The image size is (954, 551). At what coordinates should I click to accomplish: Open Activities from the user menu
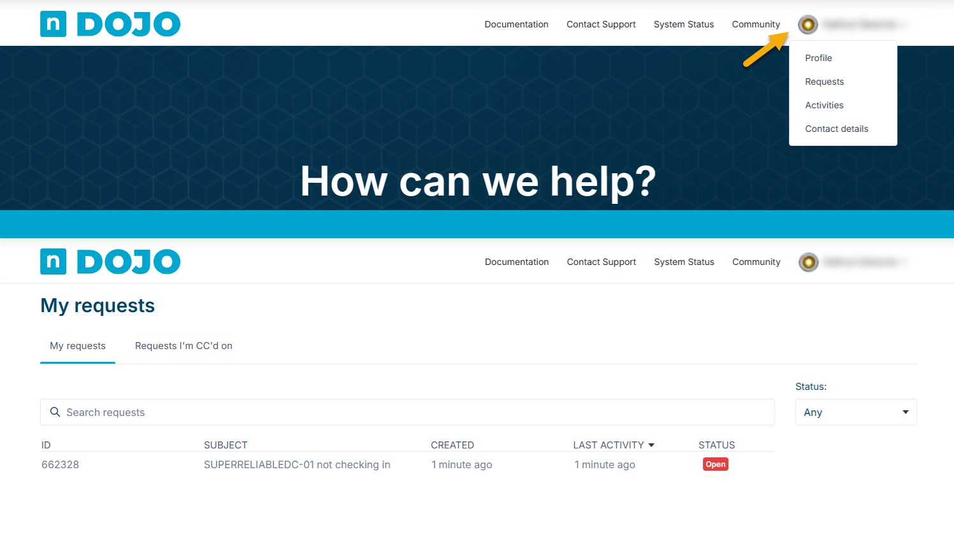(x=824, y=105)
